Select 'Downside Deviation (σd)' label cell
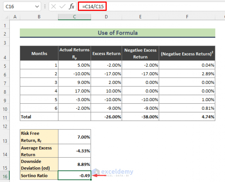Viewport: 225px width, 182px height. coord(39,164)
